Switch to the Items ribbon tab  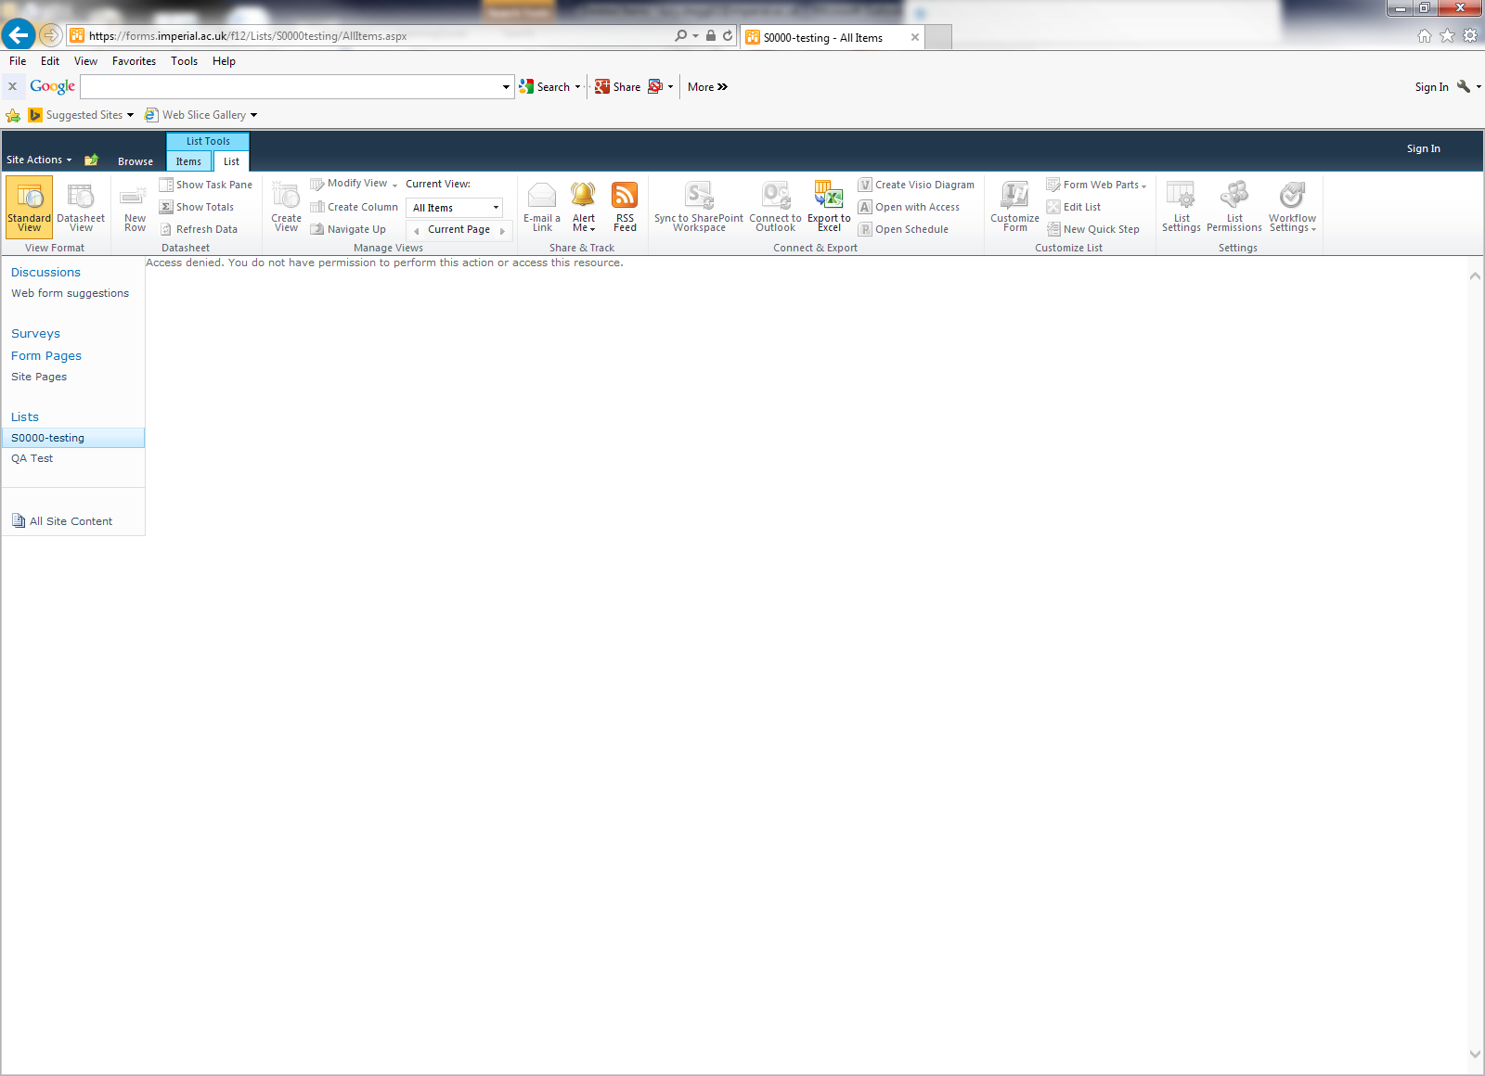188,161
